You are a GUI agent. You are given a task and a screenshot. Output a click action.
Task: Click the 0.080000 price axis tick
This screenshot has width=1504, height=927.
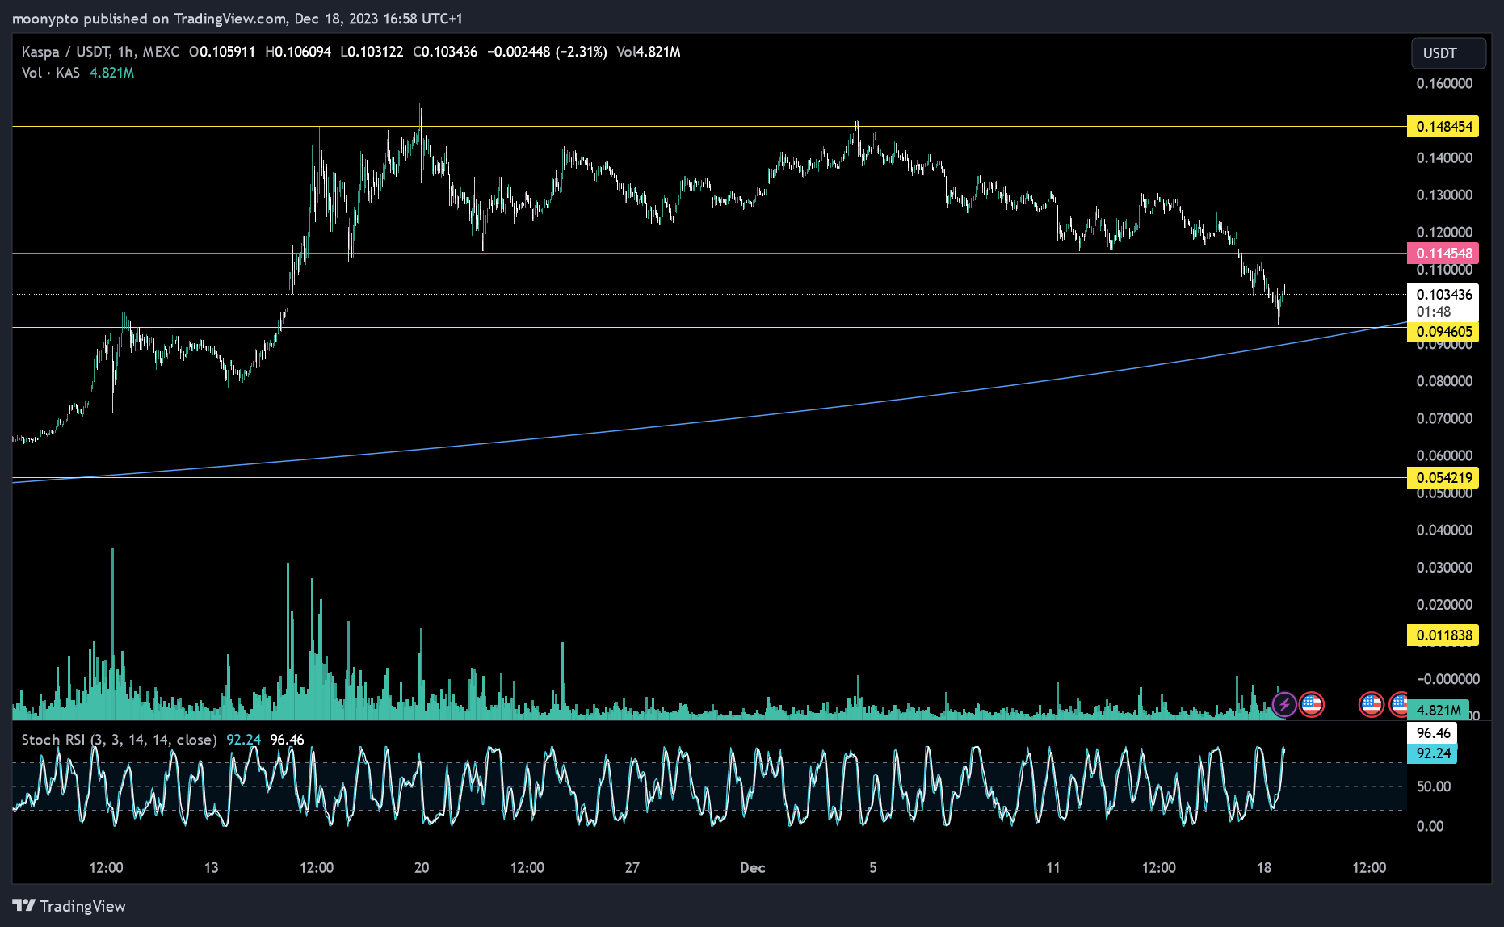click(1444, 381)
